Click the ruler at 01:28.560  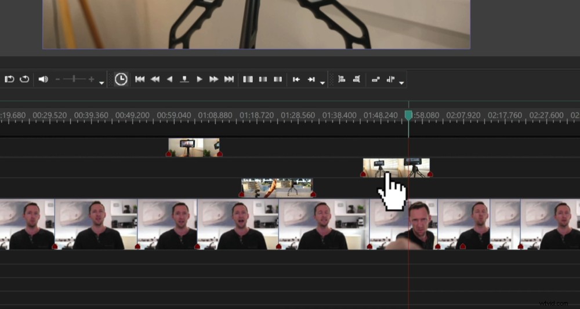click(298, 115)
